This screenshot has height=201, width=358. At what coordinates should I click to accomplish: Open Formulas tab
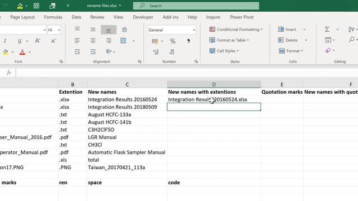[x=53, y=17]
